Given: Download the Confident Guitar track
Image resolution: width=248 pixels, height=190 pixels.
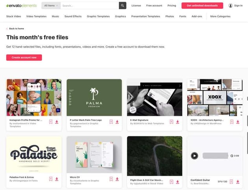Looking at the screenshot, I should (x=238, y=182).
